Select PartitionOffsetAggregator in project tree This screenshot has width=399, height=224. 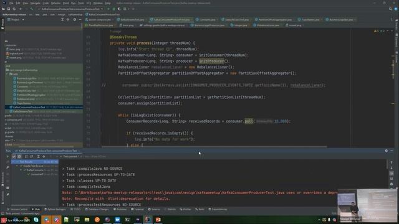[x=31, y=95]
